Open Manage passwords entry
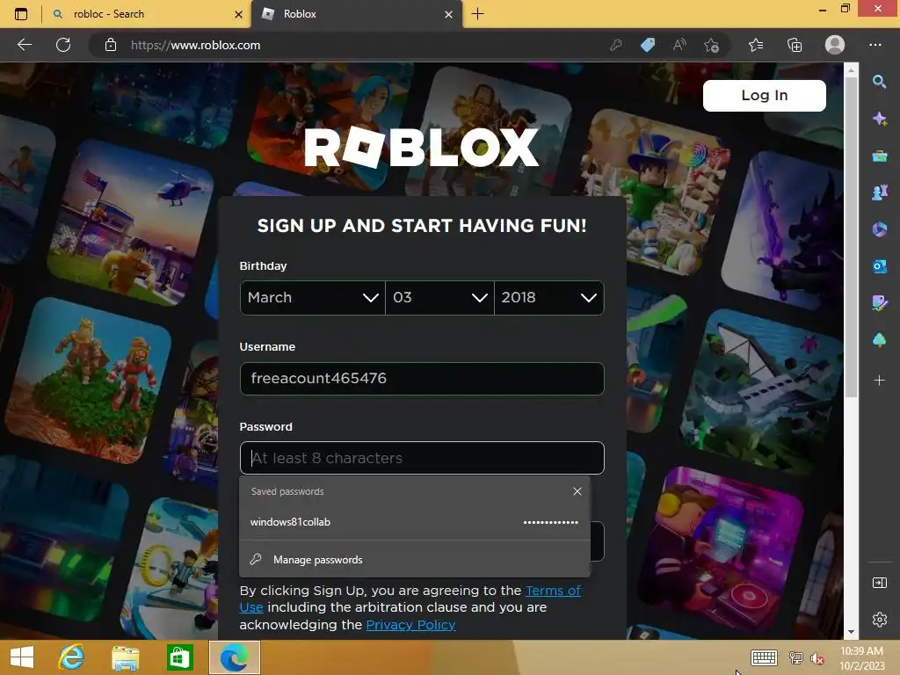900x675 pixels. pyautogui.click(x=415, y=560)
